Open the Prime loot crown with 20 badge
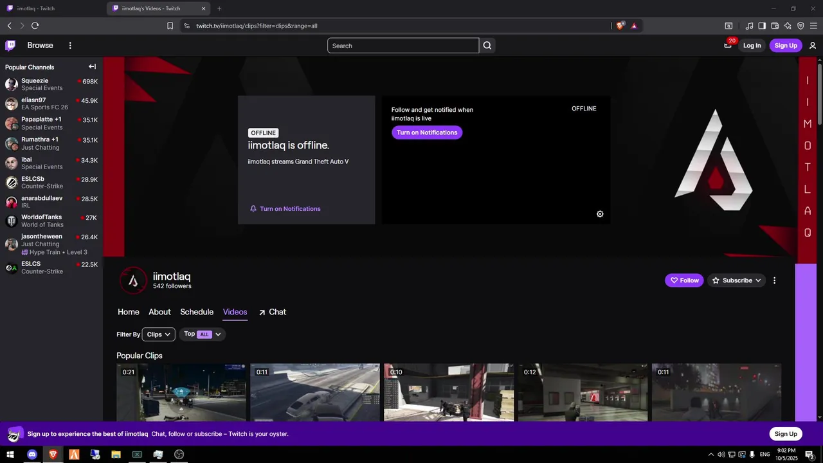Screen dimensions: 823x463 coord(728,45)
